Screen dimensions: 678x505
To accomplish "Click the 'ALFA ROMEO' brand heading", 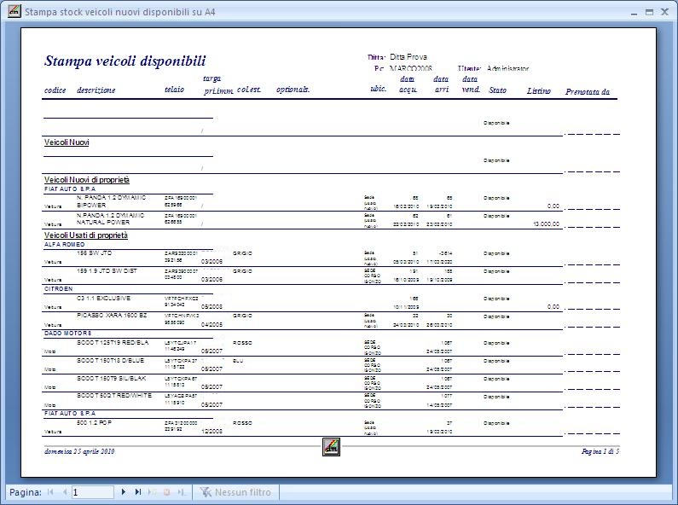I will point(65,244).
